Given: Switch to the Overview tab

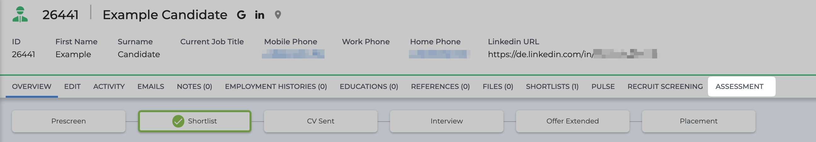Looking at the screenshot, I should coord(32,86).
